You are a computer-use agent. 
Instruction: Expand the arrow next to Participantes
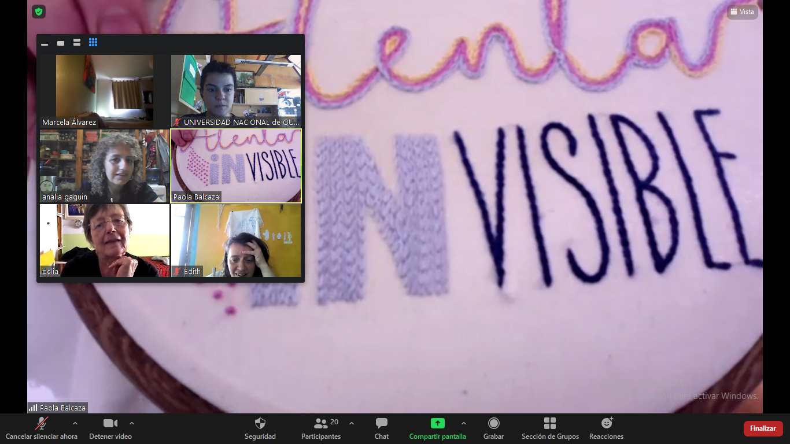[352, 423]
